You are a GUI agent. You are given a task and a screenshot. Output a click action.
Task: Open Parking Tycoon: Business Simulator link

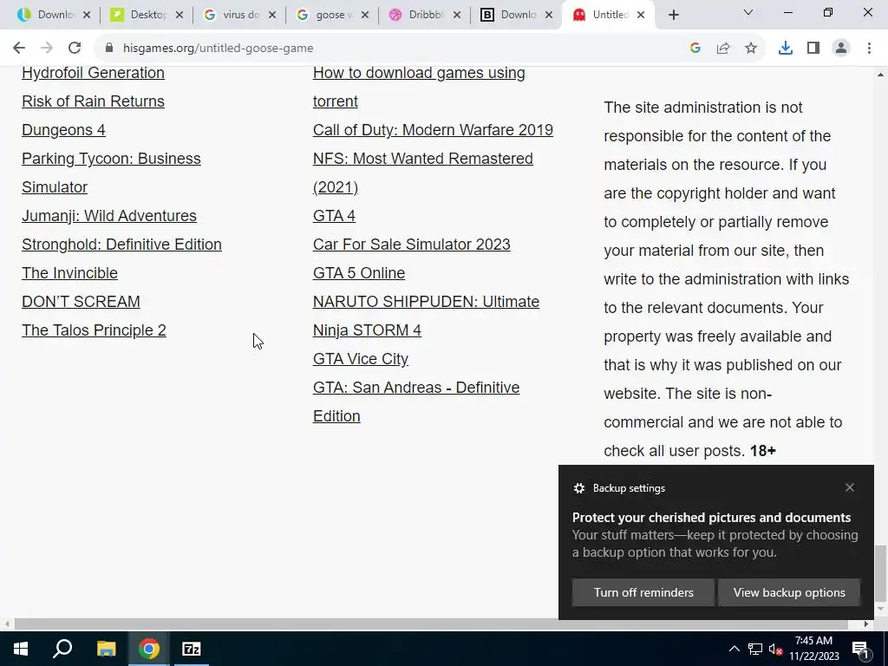(x=111, y=173)
